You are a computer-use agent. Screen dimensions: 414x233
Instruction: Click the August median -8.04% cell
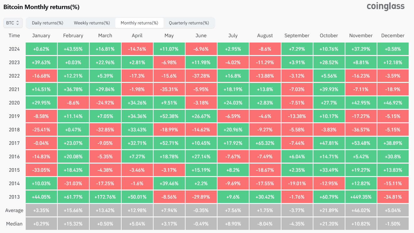265,224
